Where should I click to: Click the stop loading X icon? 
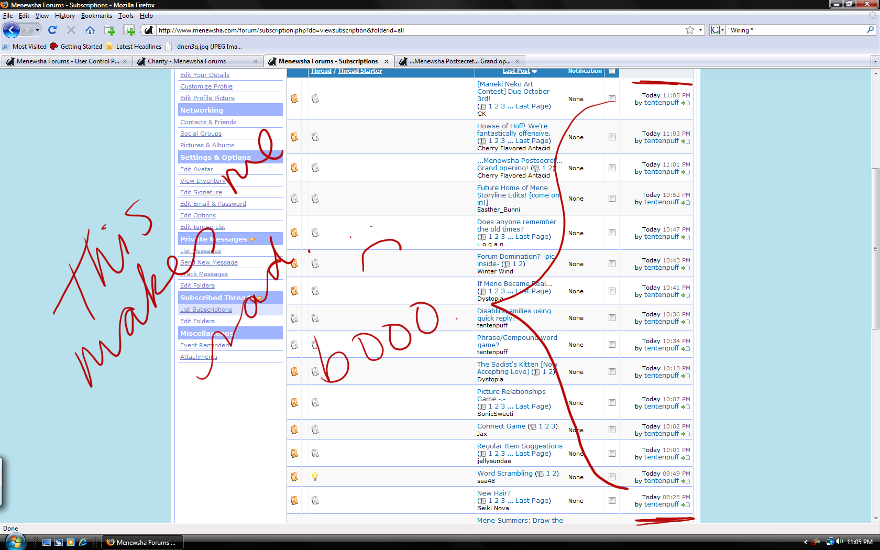(71, 30)
